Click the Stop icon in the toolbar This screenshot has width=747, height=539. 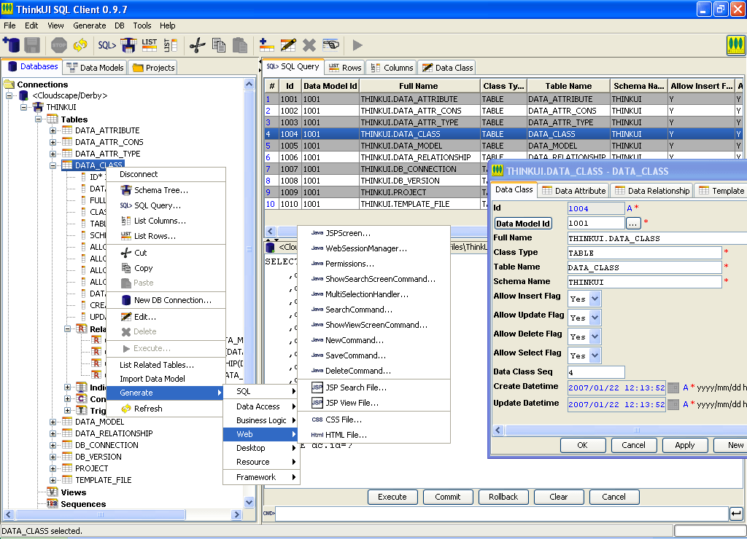(58, 45)
